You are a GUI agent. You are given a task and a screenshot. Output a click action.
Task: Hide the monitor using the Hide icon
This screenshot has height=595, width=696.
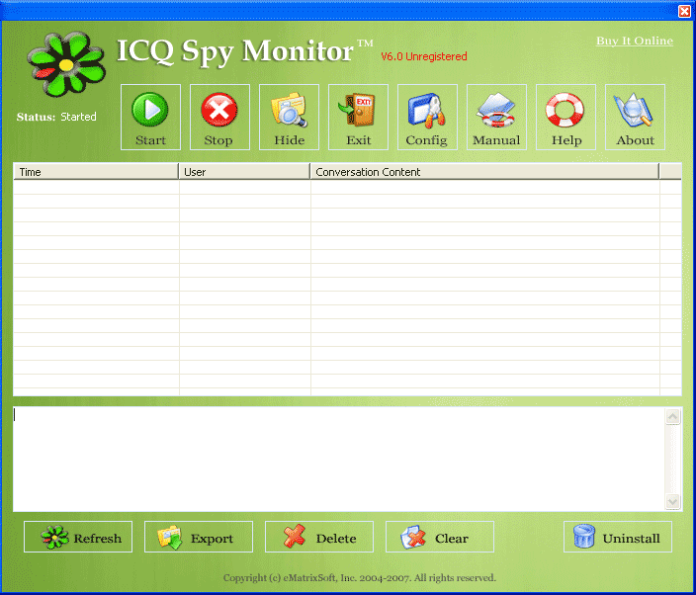289,111
